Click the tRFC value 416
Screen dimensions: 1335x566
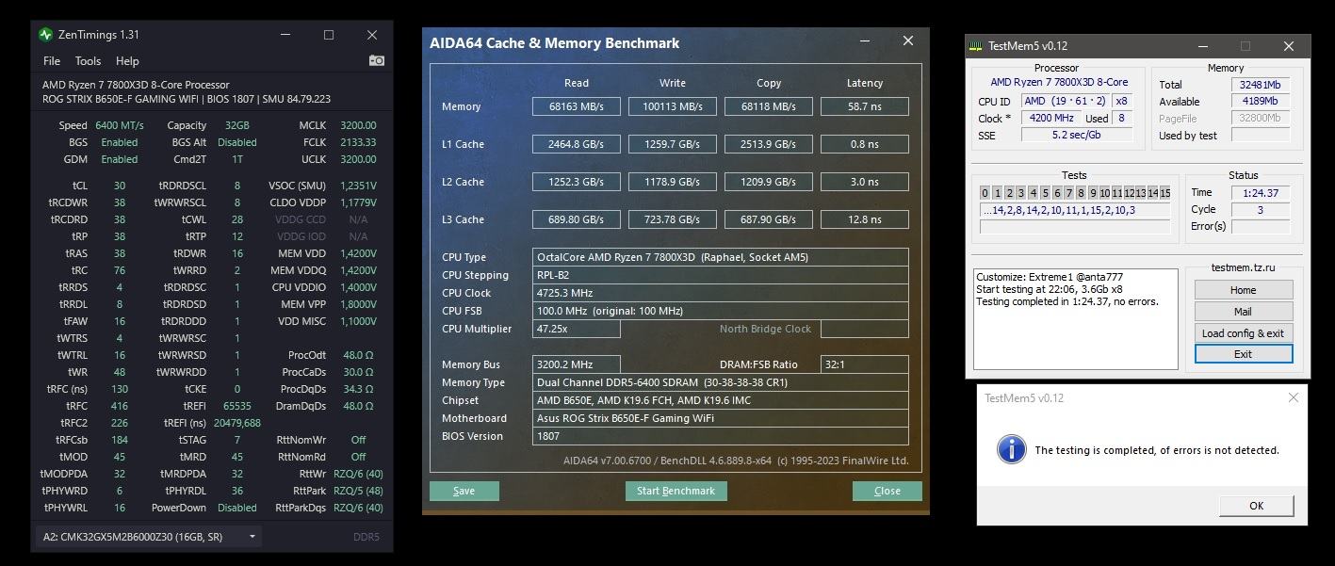point(119,406)
